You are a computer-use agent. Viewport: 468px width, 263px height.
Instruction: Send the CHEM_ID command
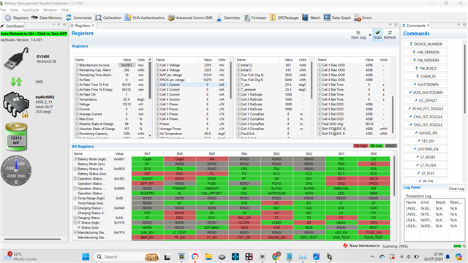point(426,76)
